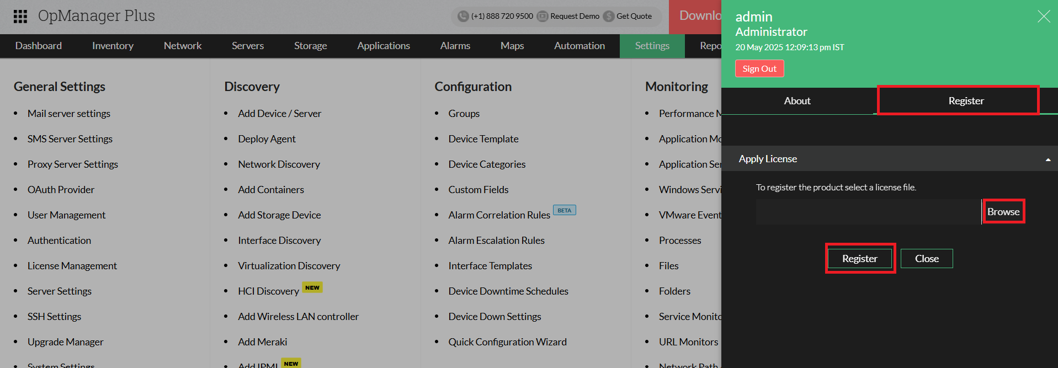This screenshot has width=1058, height=368.
Task: Click the Request Demo icon
Action: (x=543, y=16)
